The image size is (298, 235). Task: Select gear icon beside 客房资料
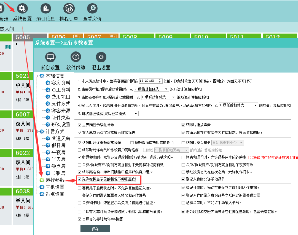48,83
